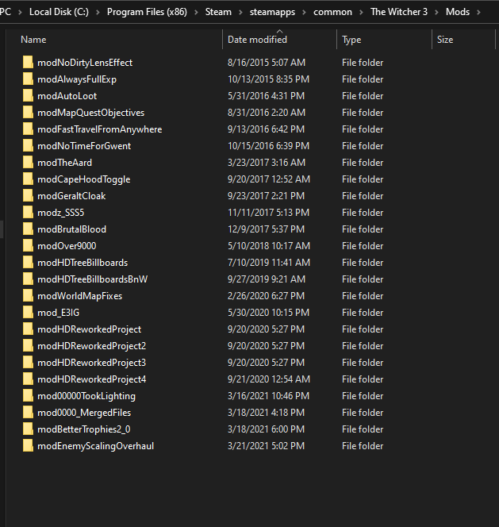Expand chevron after common breadcrumb
Image resolution: width=499 pixels, height=527 pixels.
tap(361, 12)
